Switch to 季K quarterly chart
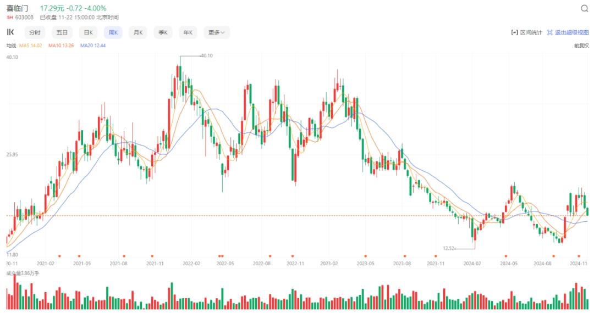 (163, 32)
